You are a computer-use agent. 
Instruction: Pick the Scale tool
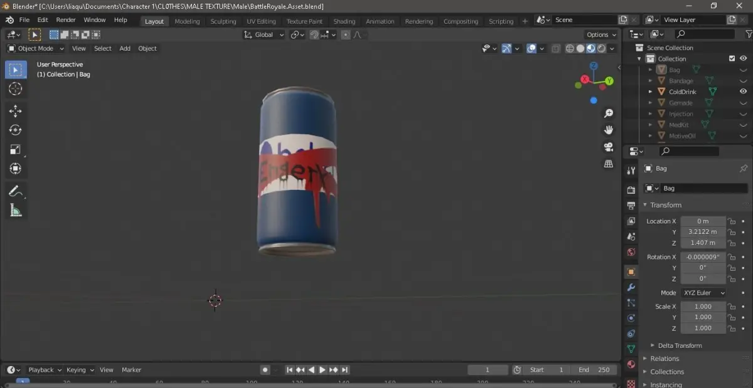pyautogui.click(x=16, y=149)
